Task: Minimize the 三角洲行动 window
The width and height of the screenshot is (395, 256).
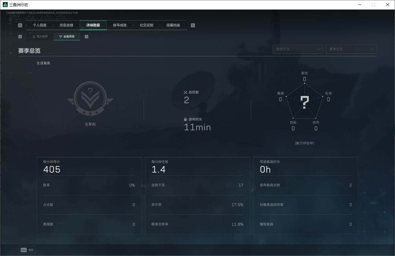Action: point(360,5)
